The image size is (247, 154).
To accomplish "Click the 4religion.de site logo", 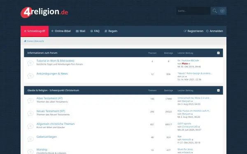I will [x=44, y=12].
